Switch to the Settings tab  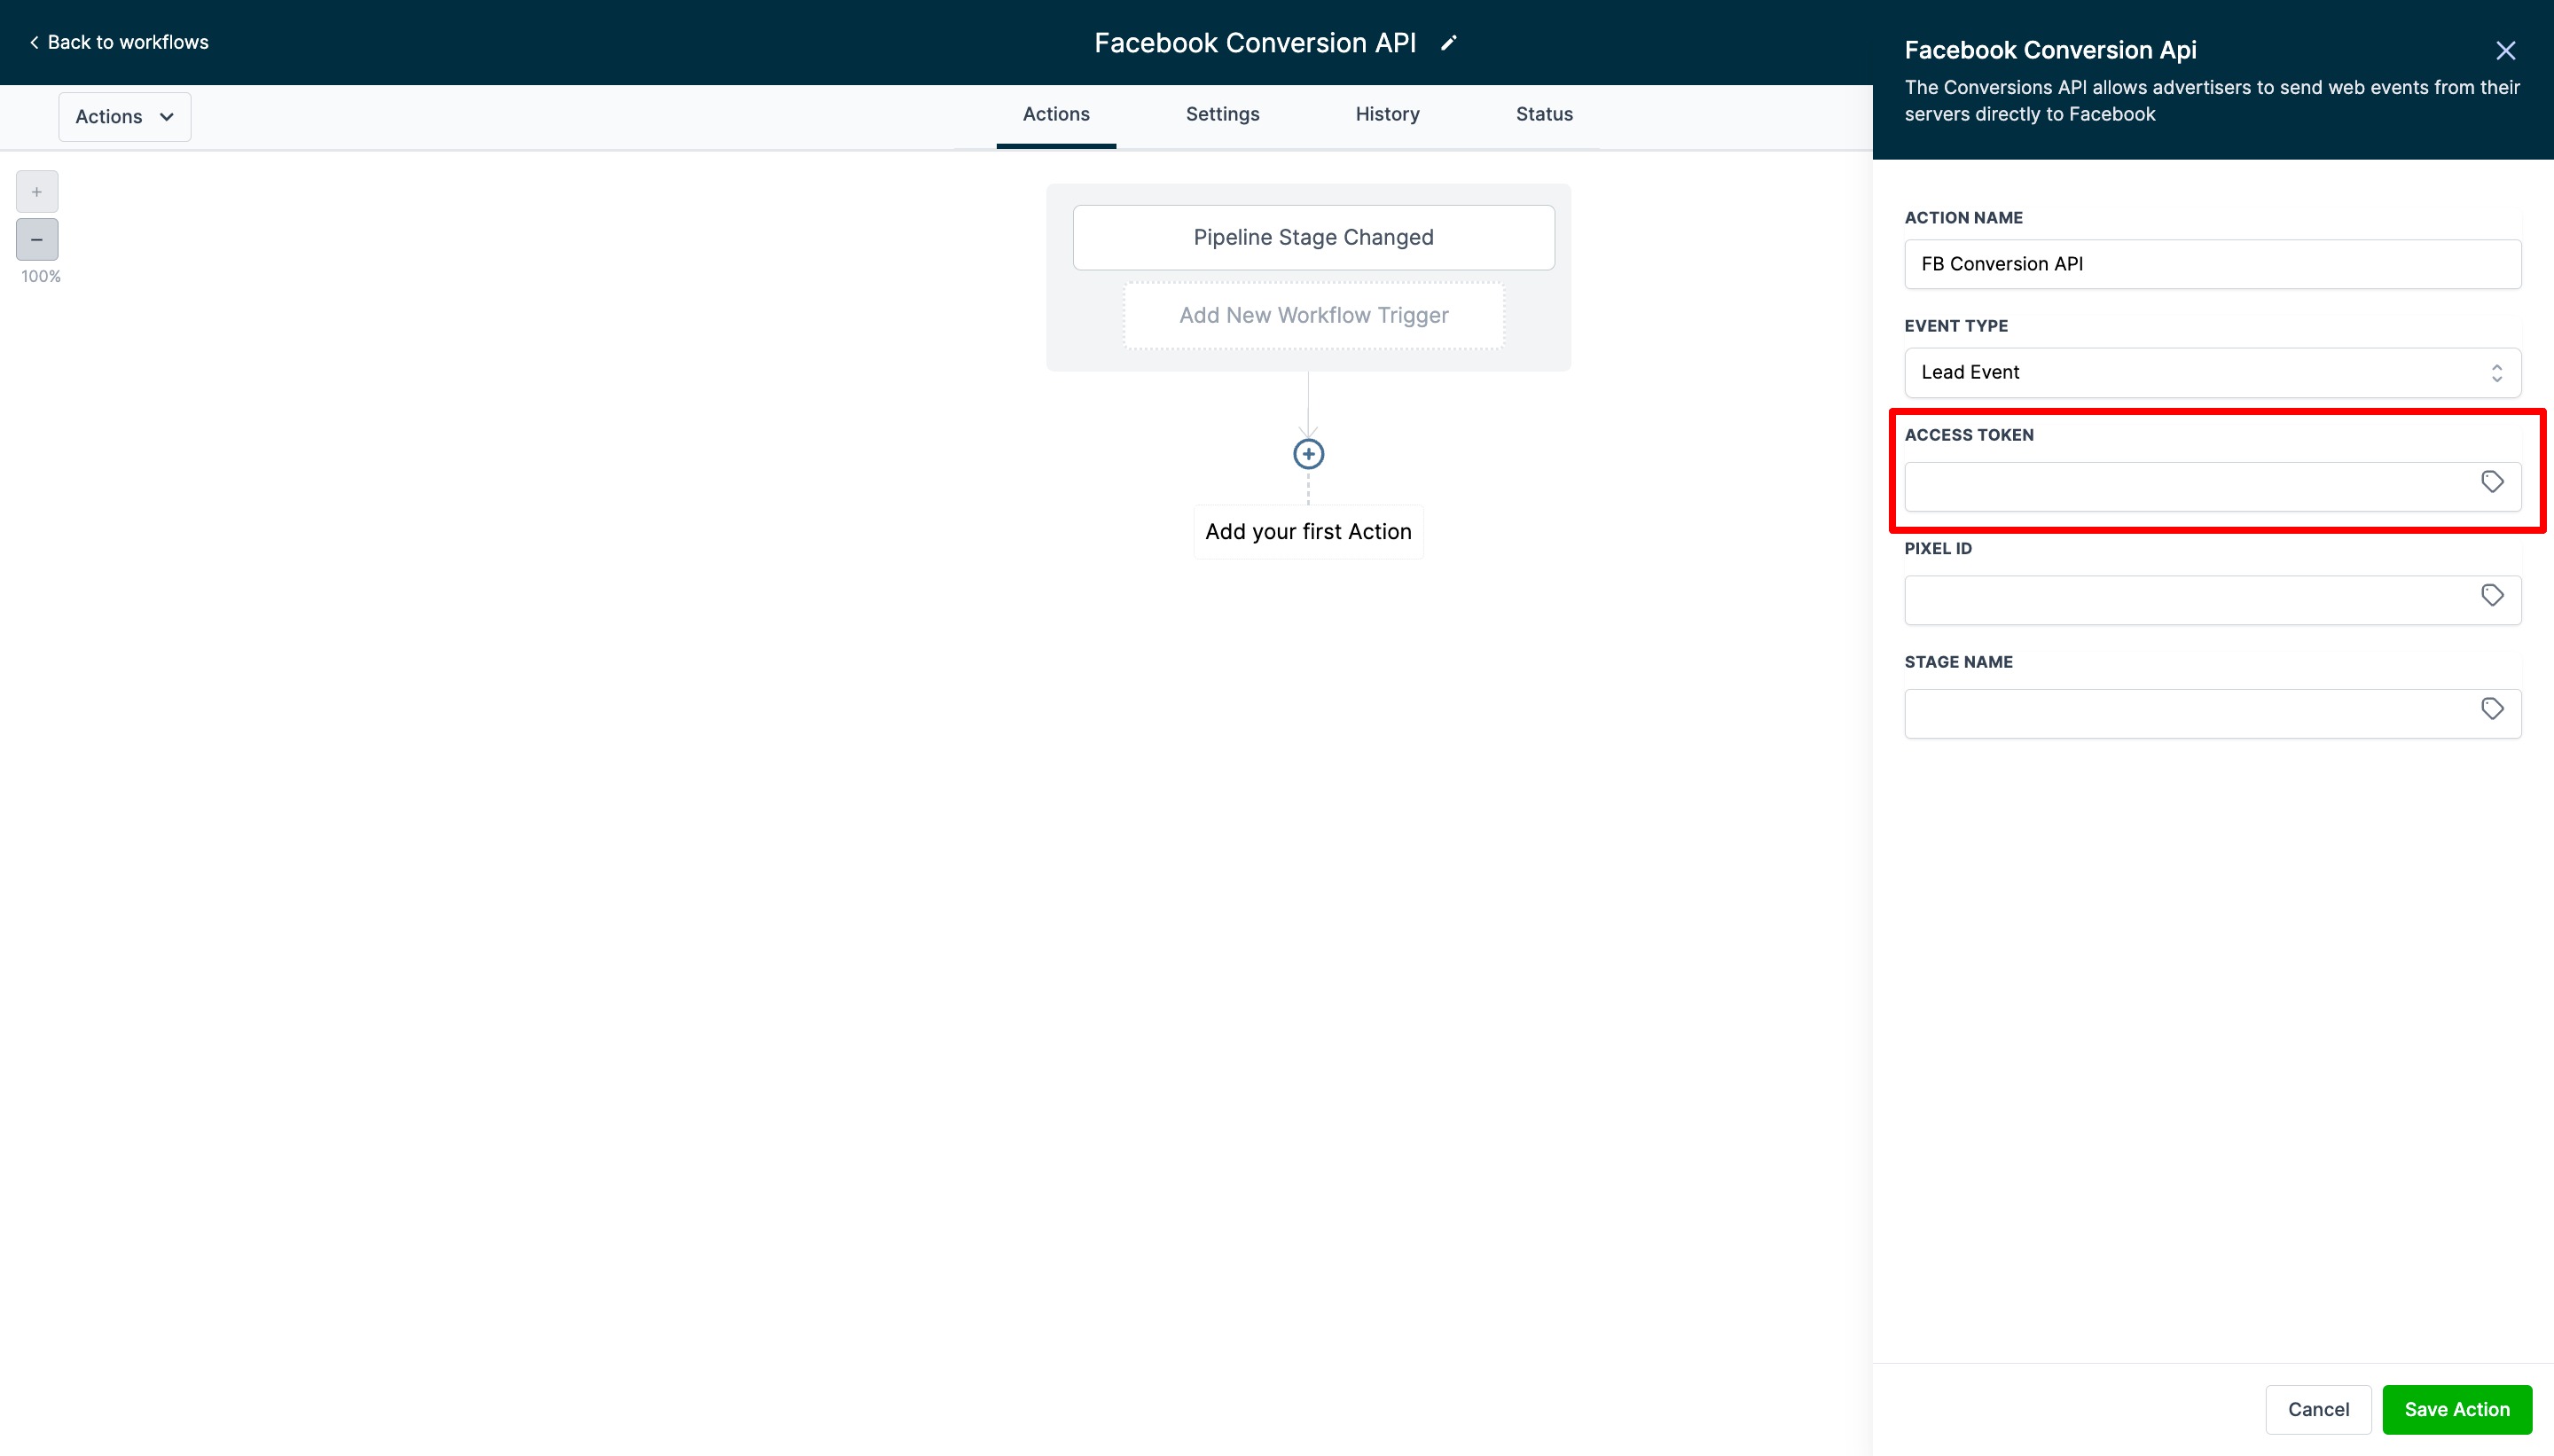pyautogui.click(x=1222, y=114)
